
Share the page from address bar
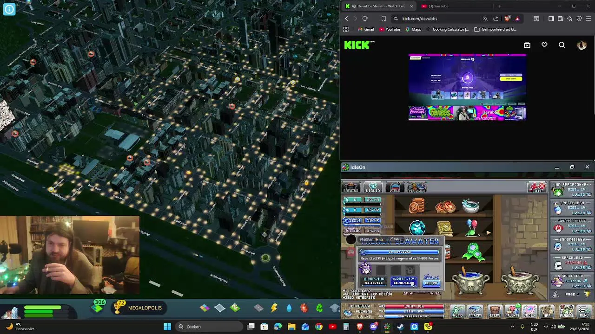496,19
